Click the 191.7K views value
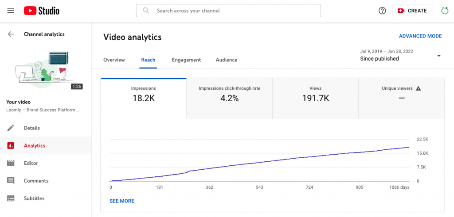Image resolution: width=454 pixels, height=217 pixels. click(316, 98)
